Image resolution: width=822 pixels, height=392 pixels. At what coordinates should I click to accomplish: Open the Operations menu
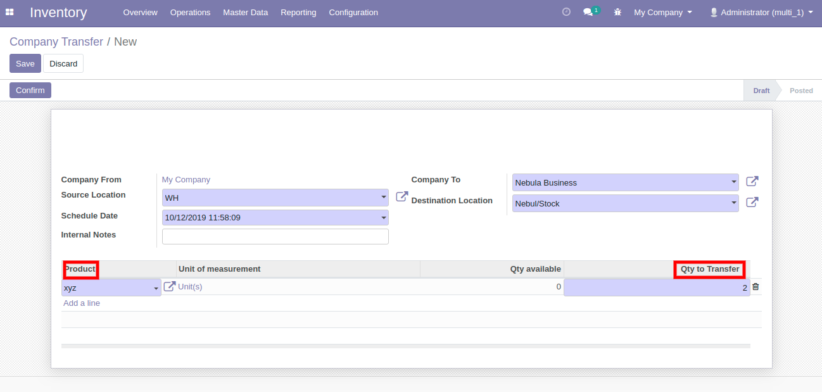(x=190, y=12)
